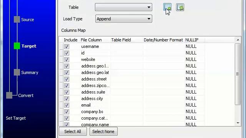The width and height of the screenshot is (246, 138).
Task: Click the scrollbar down arrow
Action: pyautogui.click(x=238, y=123)
